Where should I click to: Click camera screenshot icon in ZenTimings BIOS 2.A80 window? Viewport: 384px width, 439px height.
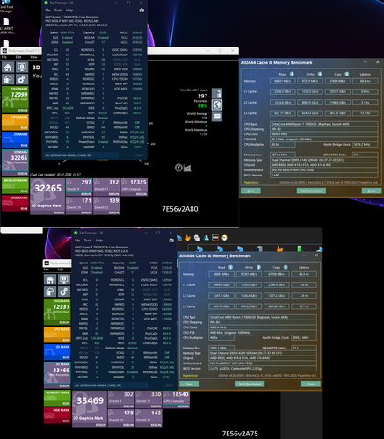point(141,11)
